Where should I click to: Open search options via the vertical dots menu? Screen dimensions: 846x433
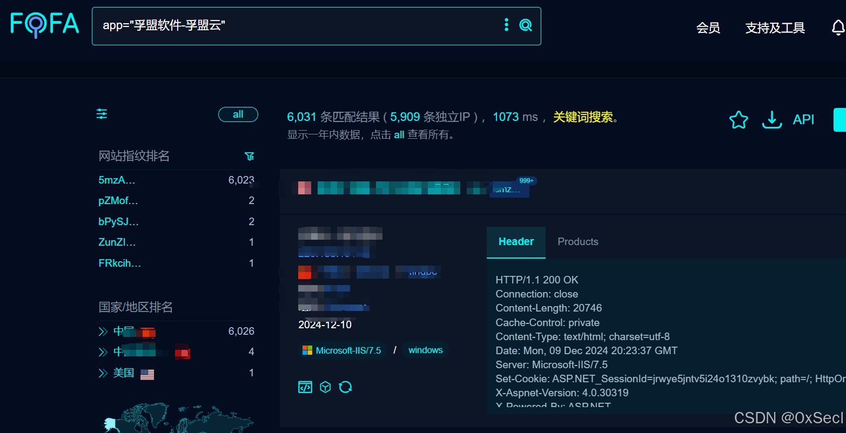[x=506, y=24]
